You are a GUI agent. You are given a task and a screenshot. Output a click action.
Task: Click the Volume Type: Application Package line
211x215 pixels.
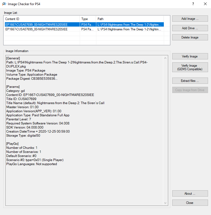tap(32, 75)
